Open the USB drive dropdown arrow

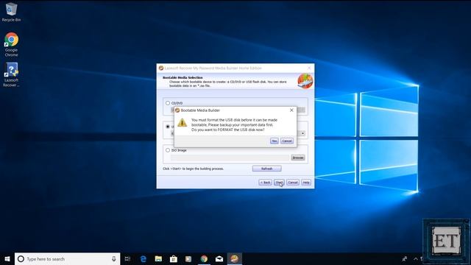302,133
